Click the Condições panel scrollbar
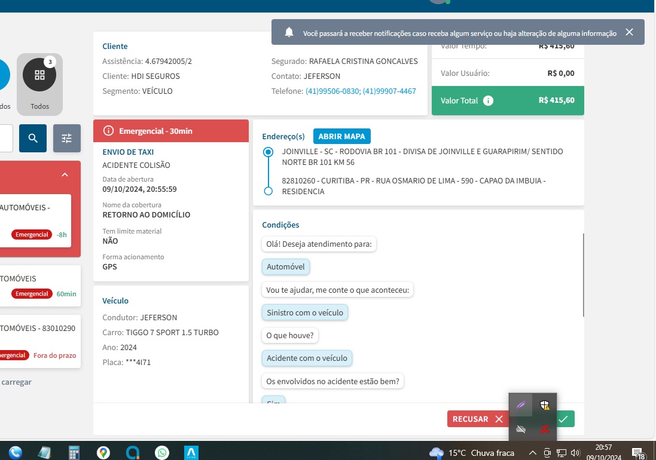This screenshot has height=460, width=656. 583,275
